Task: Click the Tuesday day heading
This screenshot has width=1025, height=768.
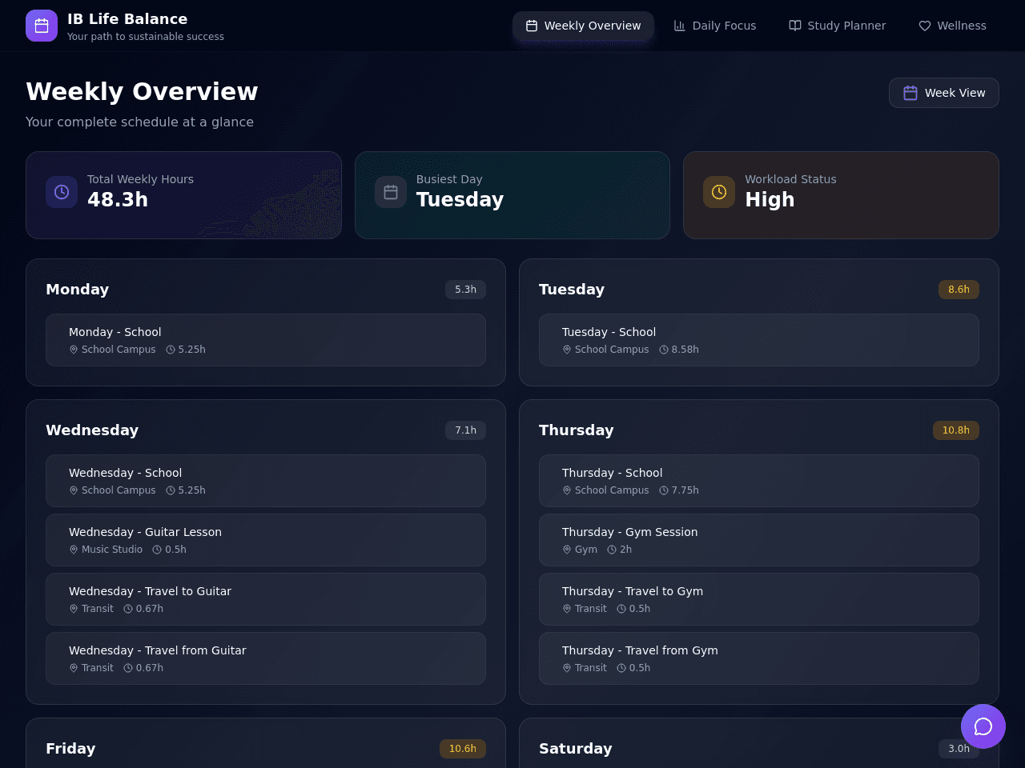Action: (x=572, y=290)
